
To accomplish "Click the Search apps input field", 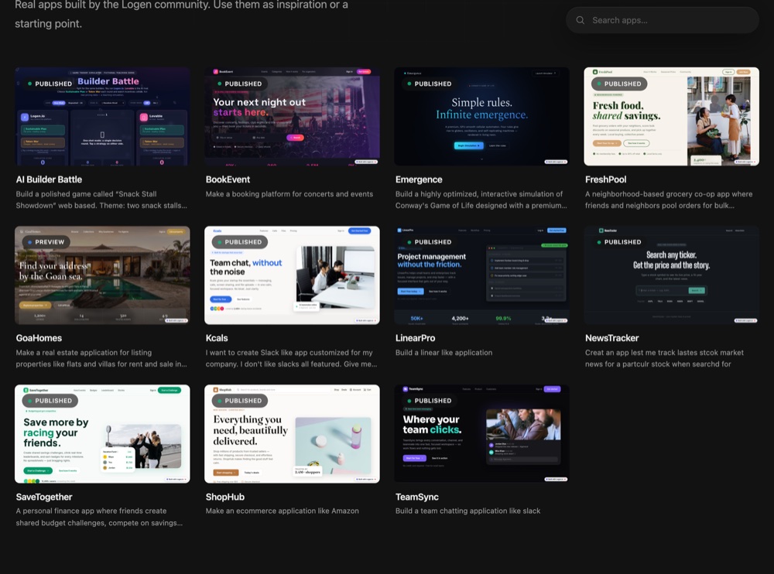I will pos(663,20).
